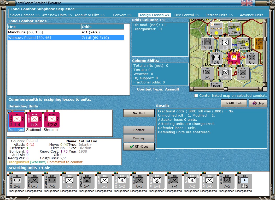
Task: Click the Hex column header
Action: click(44, 27)
